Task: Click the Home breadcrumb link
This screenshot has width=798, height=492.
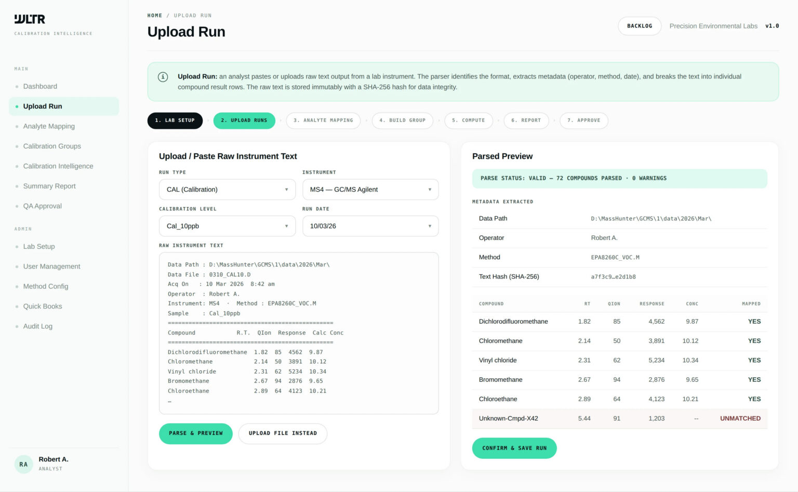Action: click(155, 16)
